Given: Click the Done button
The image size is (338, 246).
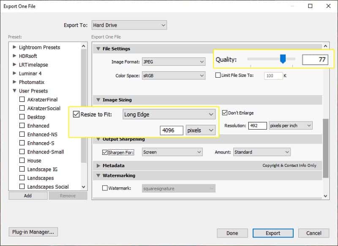Looking at the screenshot, I should (232, 233).
